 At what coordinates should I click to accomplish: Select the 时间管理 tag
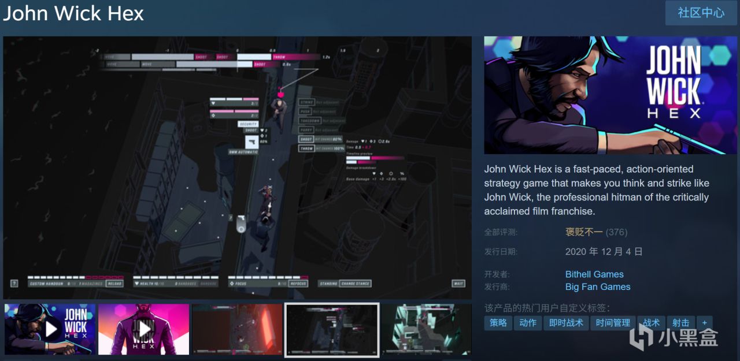click(x=613, y=323)
